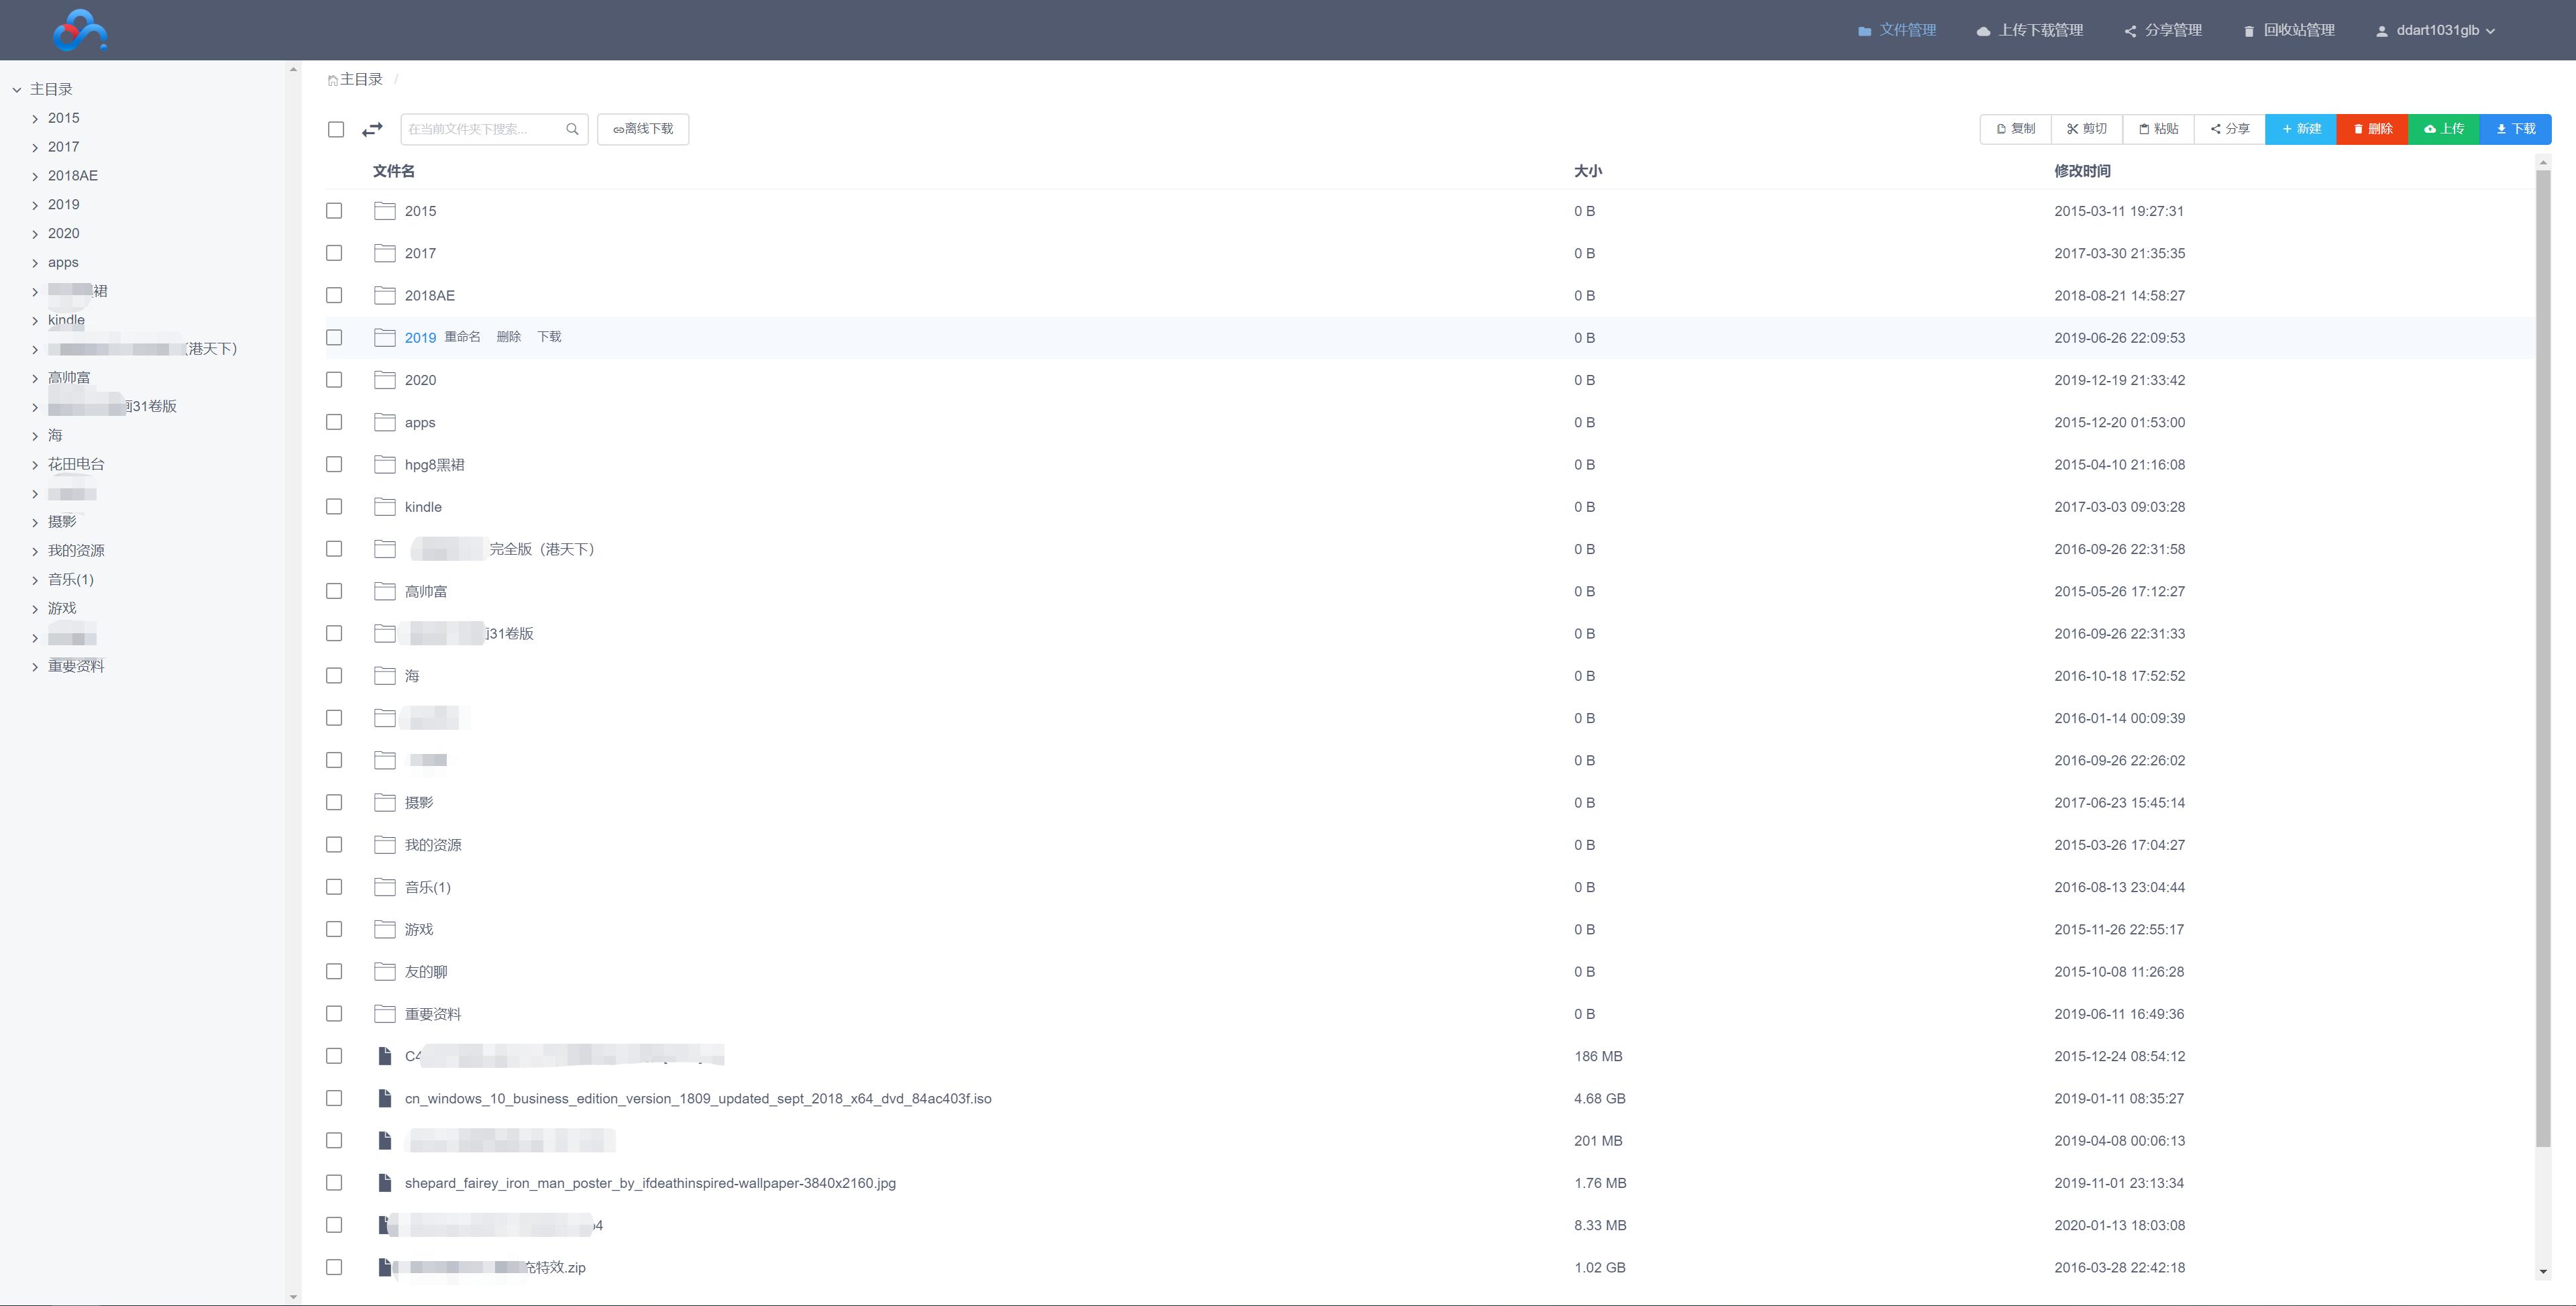Open the ddart1031glb account dropdown
The height and width of the screenshot is (1306, 2576).
click(2436, 30)
